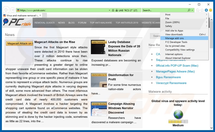Choose Go to pinned sites
The image size is (215, 132).
[x=185, y=46]
